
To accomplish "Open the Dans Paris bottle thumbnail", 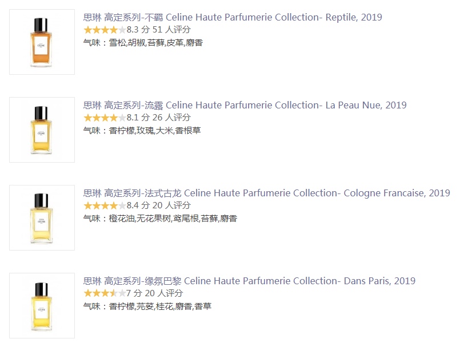I will pos(42,305).
